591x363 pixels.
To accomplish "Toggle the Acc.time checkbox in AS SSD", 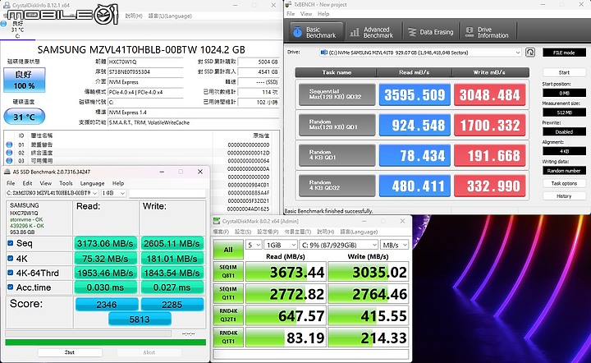I will 11,287.
